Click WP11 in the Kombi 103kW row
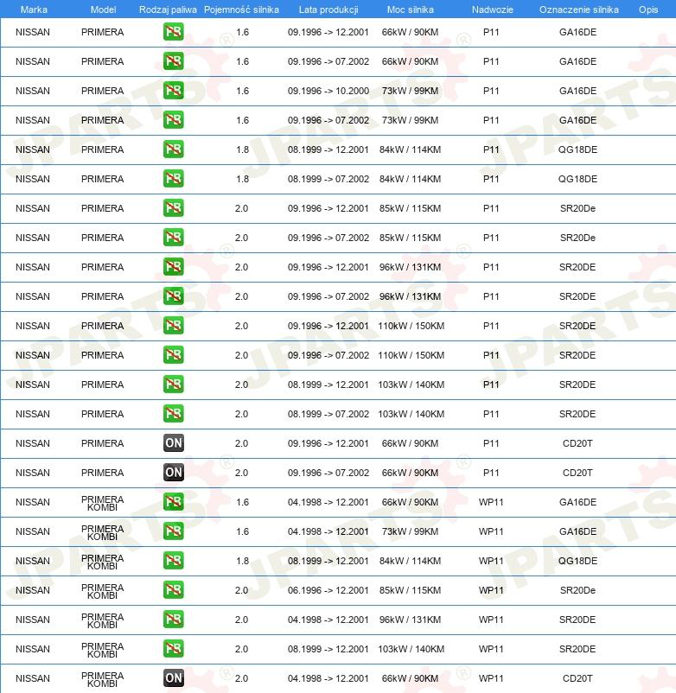 tap(491, 649)
